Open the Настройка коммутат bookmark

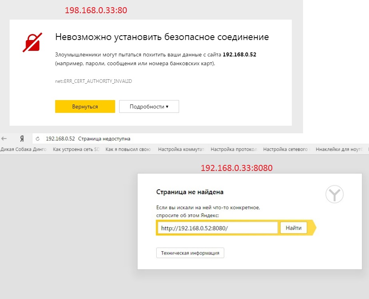click(181, 149)
